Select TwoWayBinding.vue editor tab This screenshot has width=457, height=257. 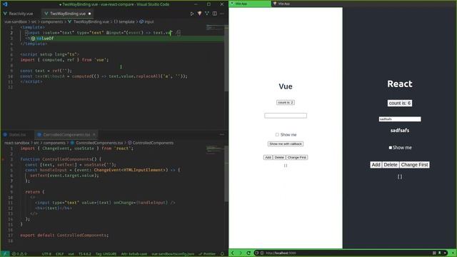pos(68,14)
